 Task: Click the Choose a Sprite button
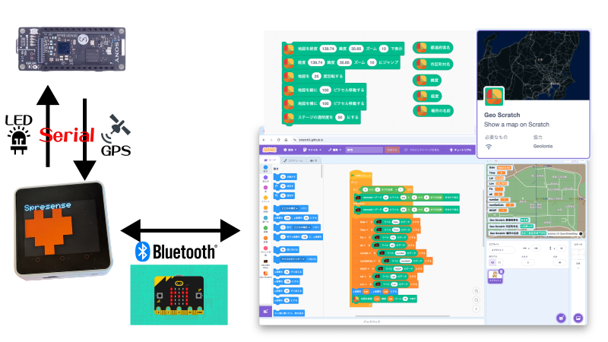pyautogui.click(x=561, y=318)
